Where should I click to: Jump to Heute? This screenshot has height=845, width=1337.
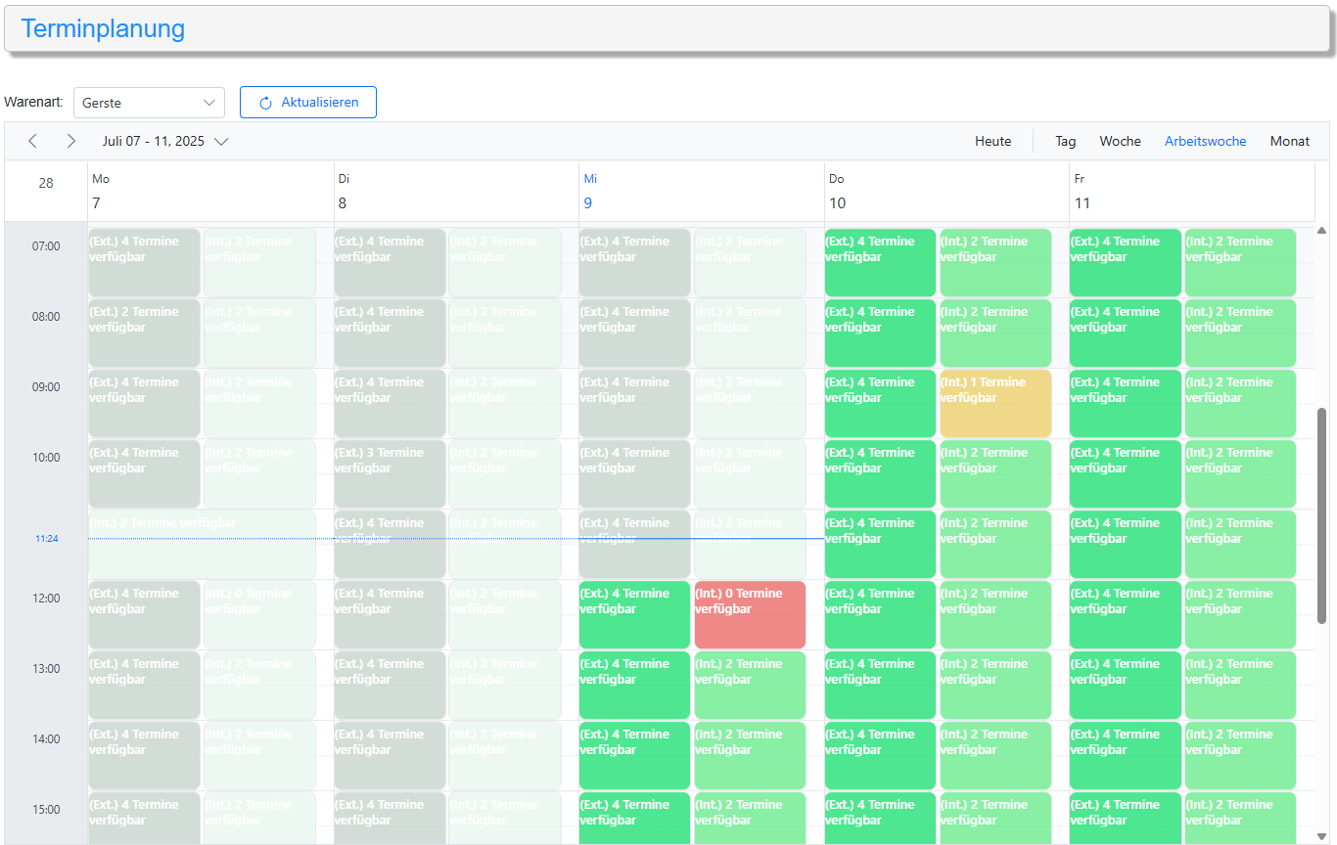[x=992, y=141]
